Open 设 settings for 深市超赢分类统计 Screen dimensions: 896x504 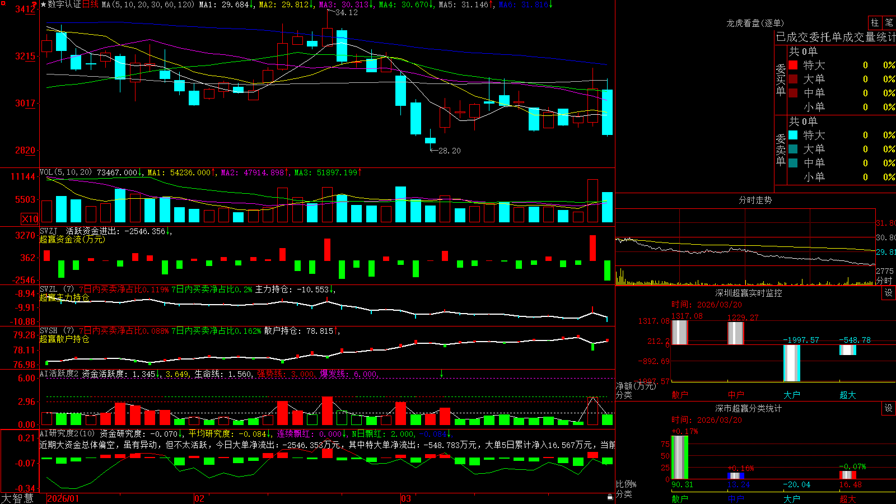click(x=889, y=408)
